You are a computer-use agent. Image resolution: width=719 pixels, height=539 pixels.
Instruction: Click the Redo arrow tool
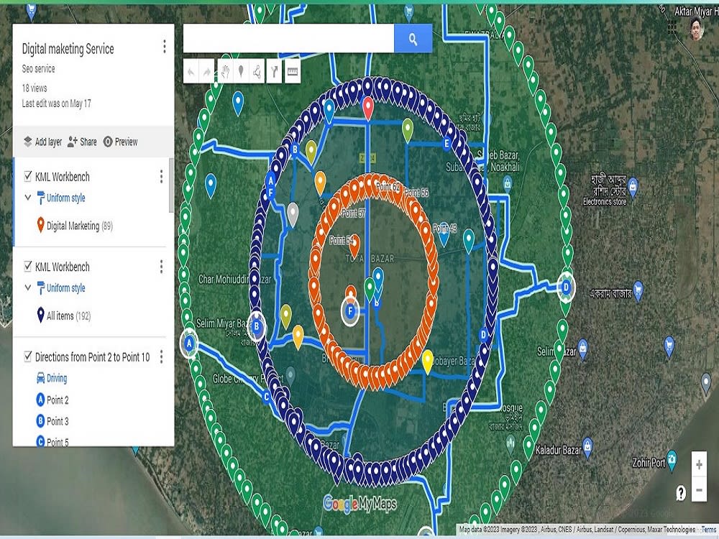207,71
